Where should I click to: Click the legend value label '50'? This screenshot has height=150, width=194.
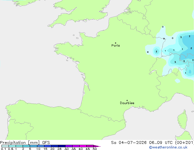pos(95,149)
